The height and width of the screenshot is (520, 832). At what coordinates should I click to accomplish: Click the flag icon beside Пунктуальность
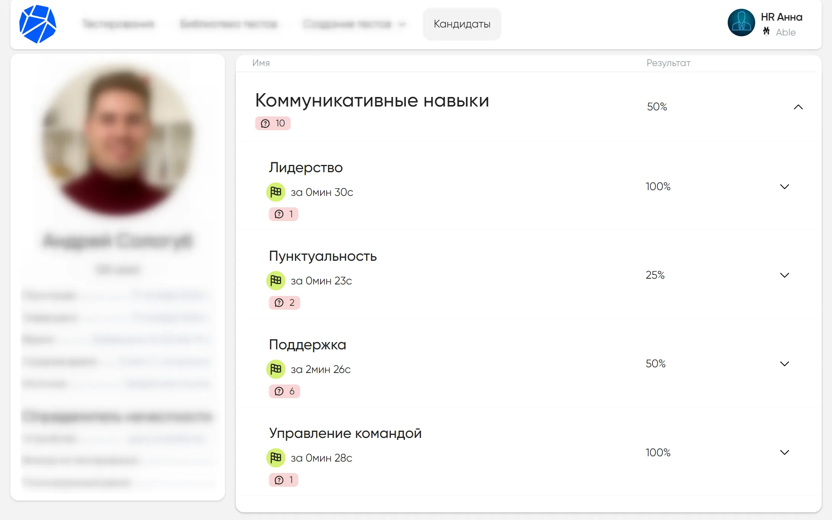coord(276,281)
